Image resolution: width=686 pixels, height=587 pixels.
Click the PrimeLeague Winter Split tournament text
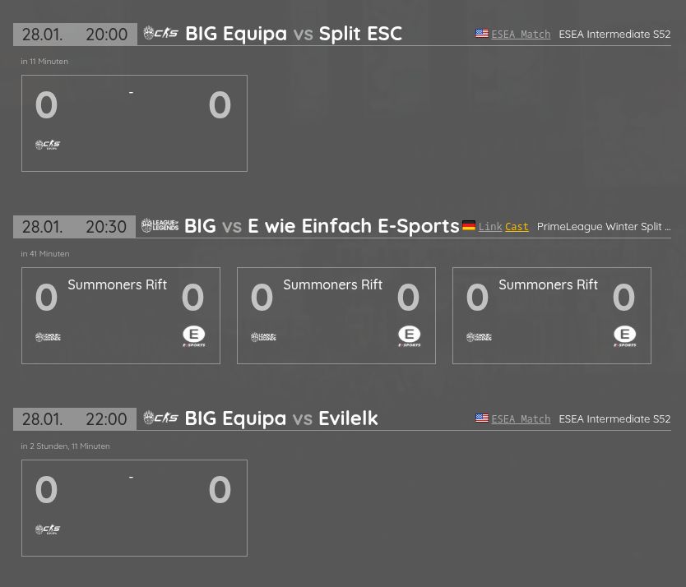point(604,226)
